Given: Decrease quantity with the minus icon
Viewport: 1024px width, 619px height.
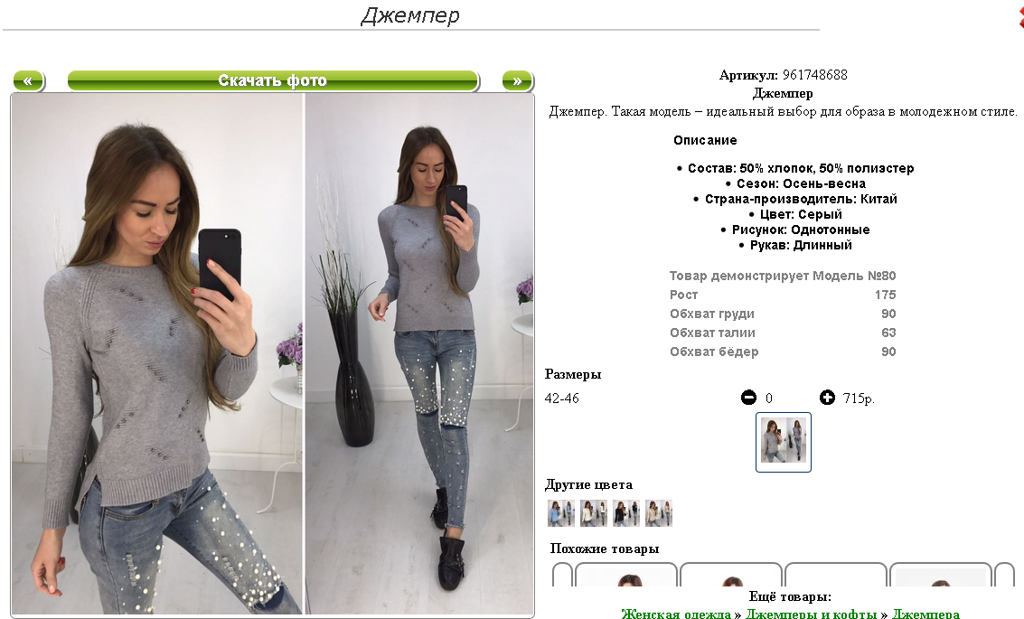Looking at the screenshot, I should point(748,397).
